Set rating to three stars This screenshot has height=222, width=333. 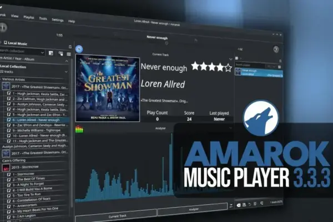coord(212,67)
